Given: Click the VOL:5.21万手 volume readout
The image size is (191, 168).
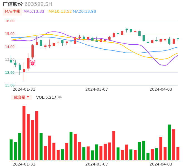Looking at the screenshot, I should 49,97.
